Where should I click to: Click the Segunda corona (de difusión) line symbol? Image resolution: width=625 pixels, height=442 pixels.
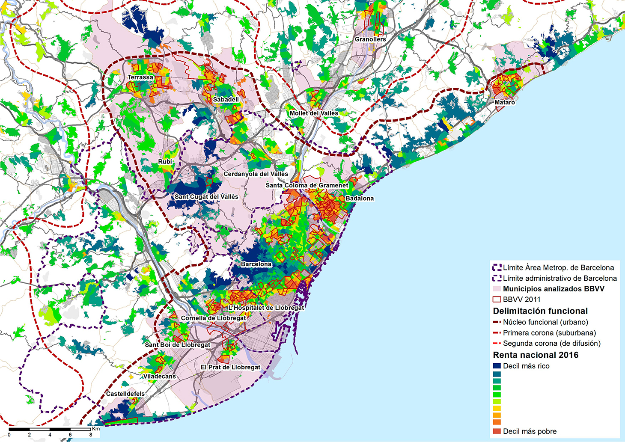pyautogui.click(x=497, y=343)
